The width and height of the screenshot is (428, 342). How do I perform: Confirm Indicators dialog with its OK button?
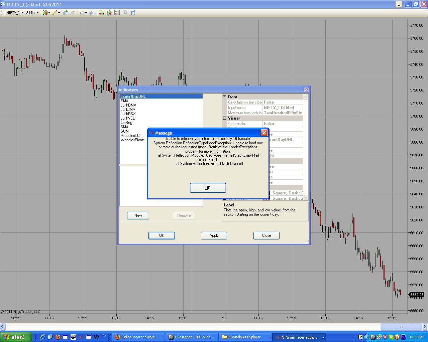pyautogui.click(x=162, y=235)
